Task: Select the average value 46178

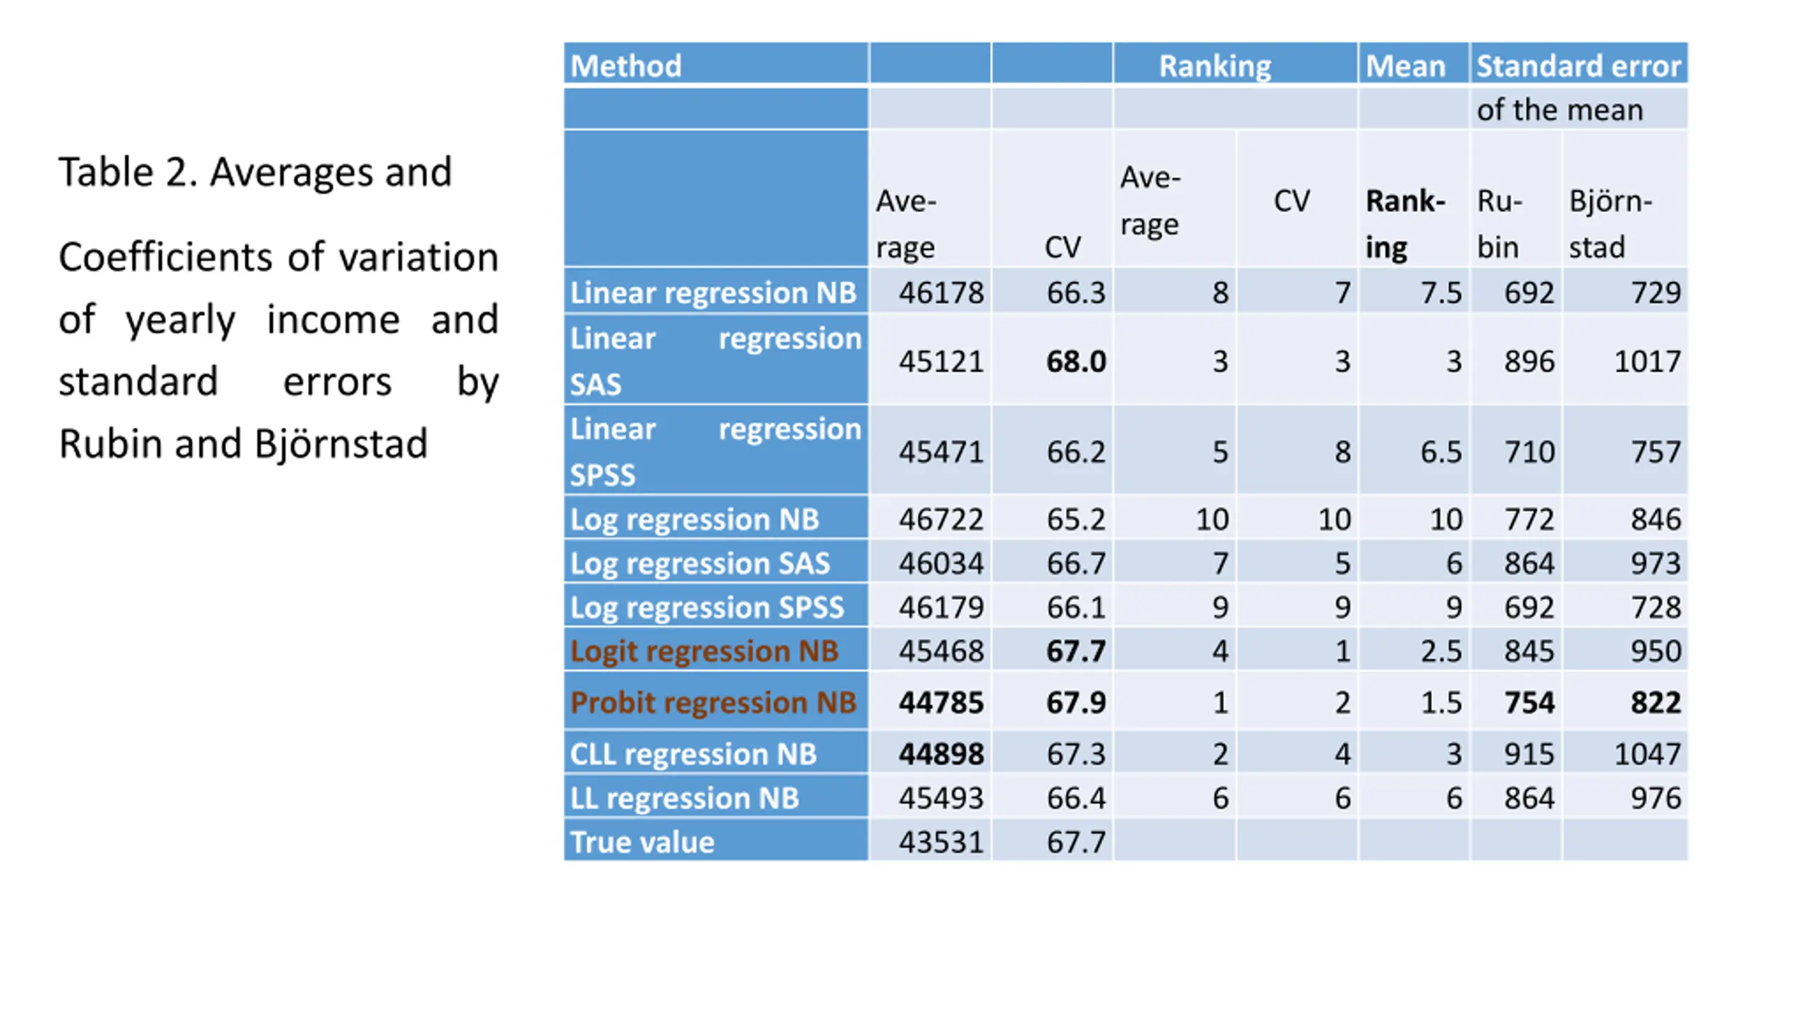Action: tap(941, 292)
